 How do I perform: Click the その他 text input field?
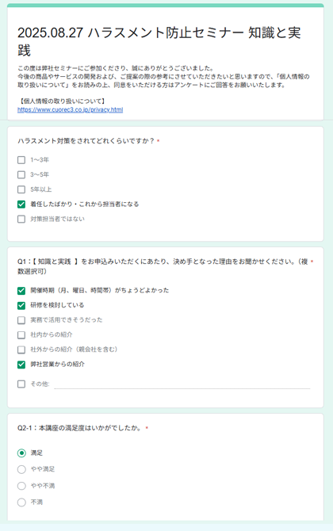(x=182, y=384)
